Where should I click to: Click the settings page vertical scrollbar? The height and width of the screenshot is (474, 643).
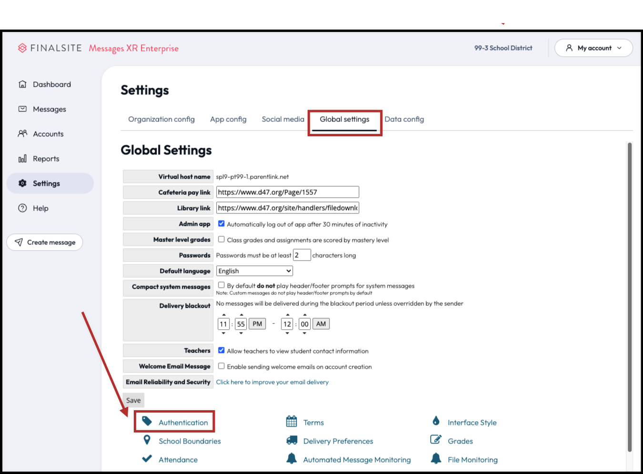tap(629, 295)
